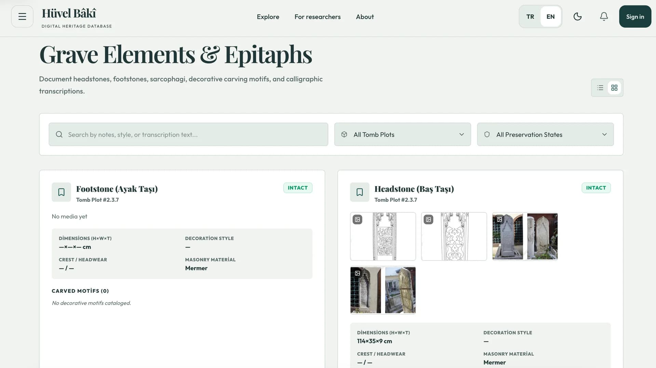
Task: Click image badge on gravestone photo pair
Action: pyautogui.click(x=500, y=220)
